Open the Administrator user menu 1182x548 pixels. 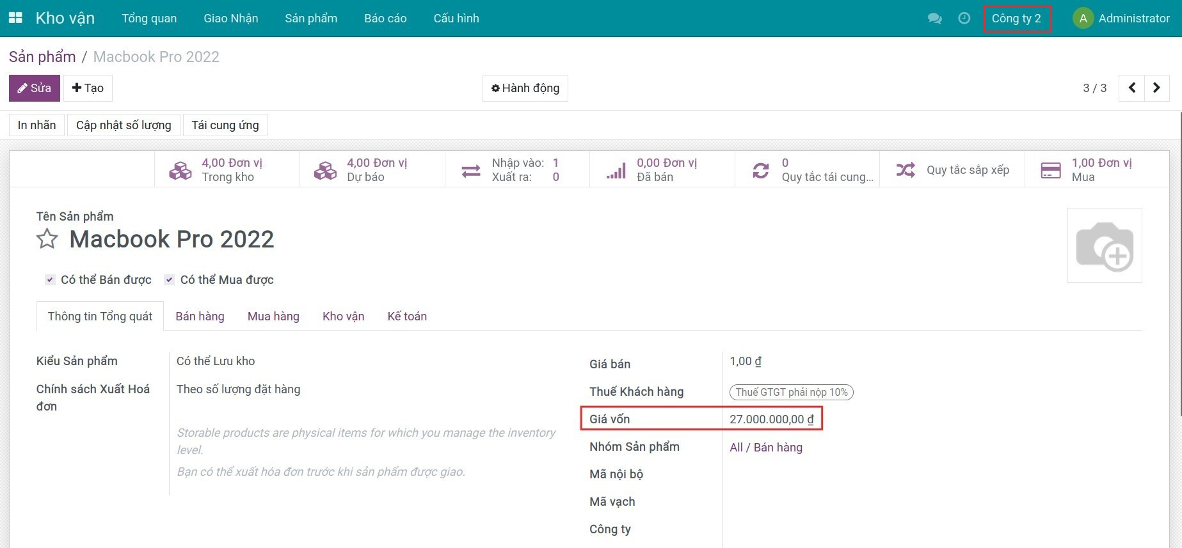[1121, 19]
